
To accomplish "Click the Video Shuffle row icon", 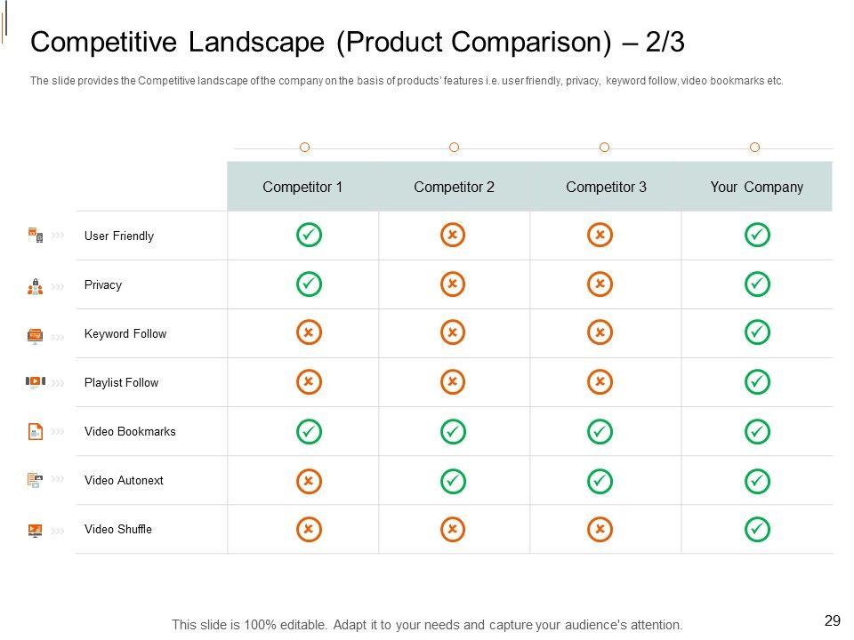I will 36,530.
